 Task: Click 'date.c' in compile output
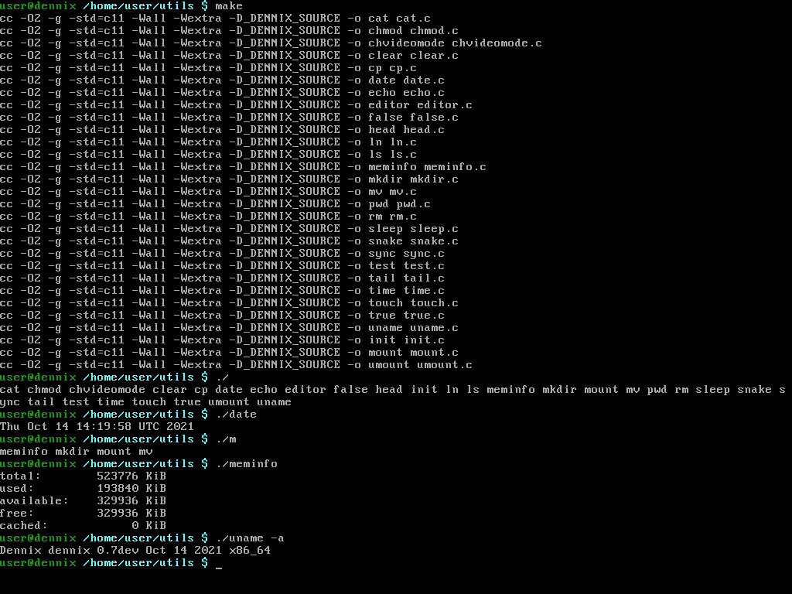[x=424, y=80]
